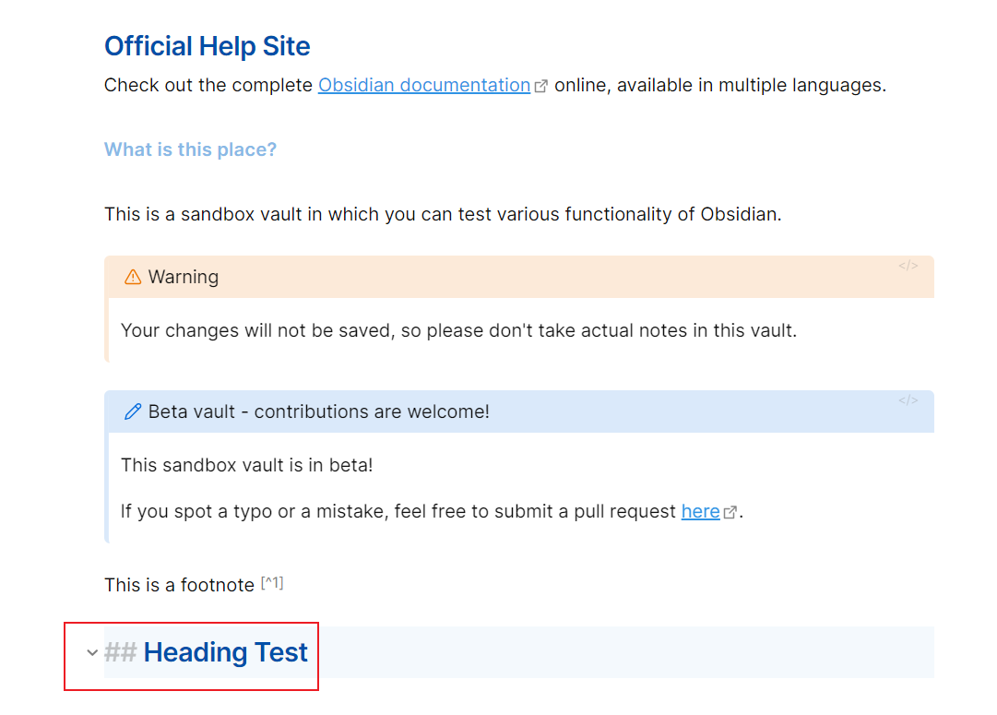Click the "What is this place?" heading
The width and height of the screenshot is (997, 715).
[190, 149]
